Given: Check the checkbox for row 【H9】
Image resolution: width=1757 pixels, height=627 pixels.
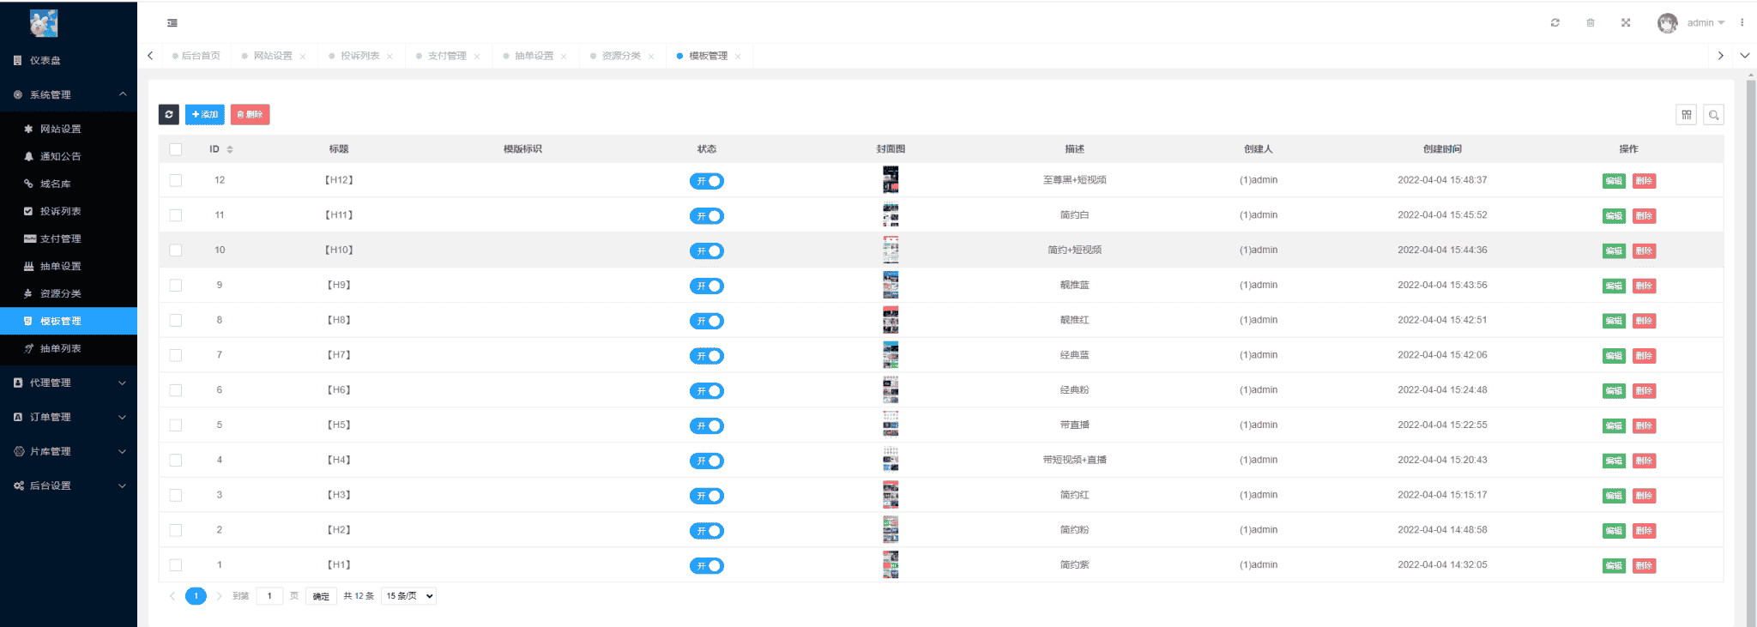Looking at the screenshot, I should click(176, 286).
